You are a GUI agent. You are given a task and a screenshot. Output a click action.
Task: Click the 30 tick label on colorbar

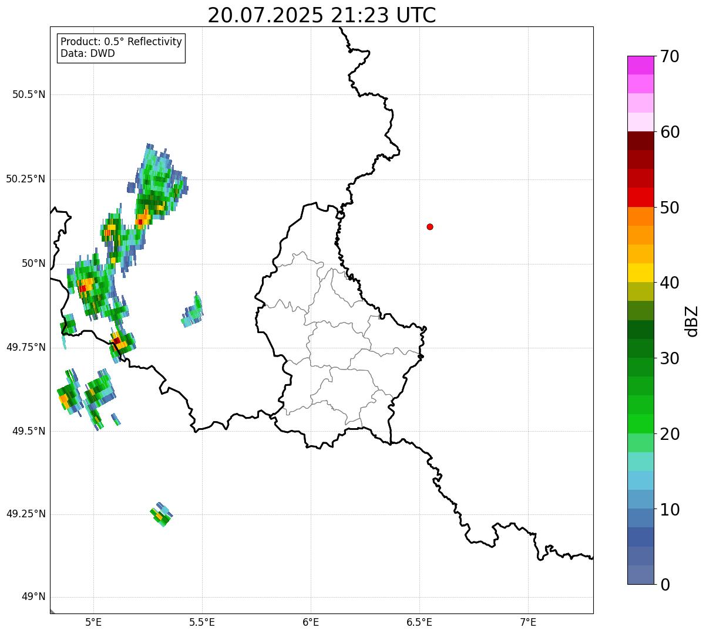point(670,359)
